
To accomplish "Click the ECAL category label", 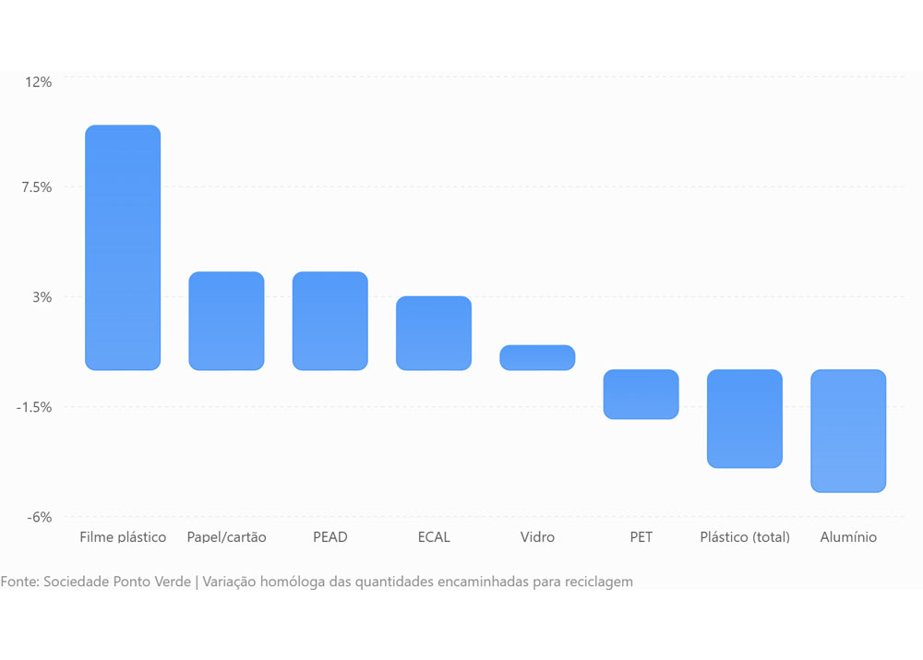I will [434, 537].
